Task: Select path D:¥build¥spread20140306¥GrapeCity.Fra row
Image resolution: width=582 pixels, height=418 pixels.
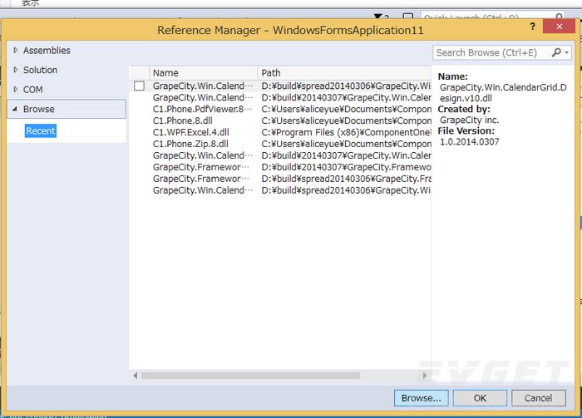Action: (281, 179)
